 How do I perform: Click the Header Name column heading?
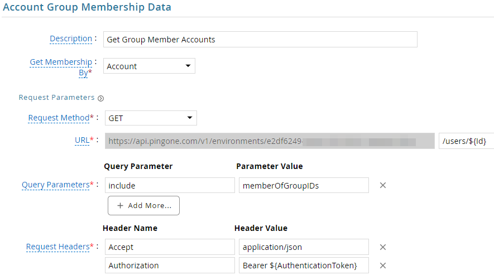click(130, 228)
